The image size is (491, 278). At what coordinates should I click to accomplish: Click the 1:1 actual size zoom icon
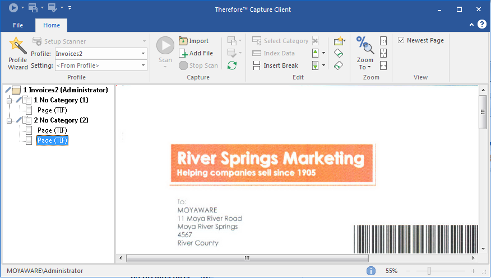pyautogui.click(x=383, y=41)
